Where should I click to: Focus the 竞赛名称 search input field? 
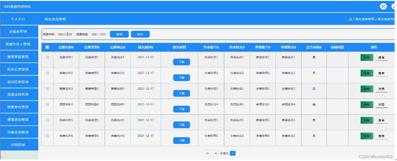[x=65, y=34]
